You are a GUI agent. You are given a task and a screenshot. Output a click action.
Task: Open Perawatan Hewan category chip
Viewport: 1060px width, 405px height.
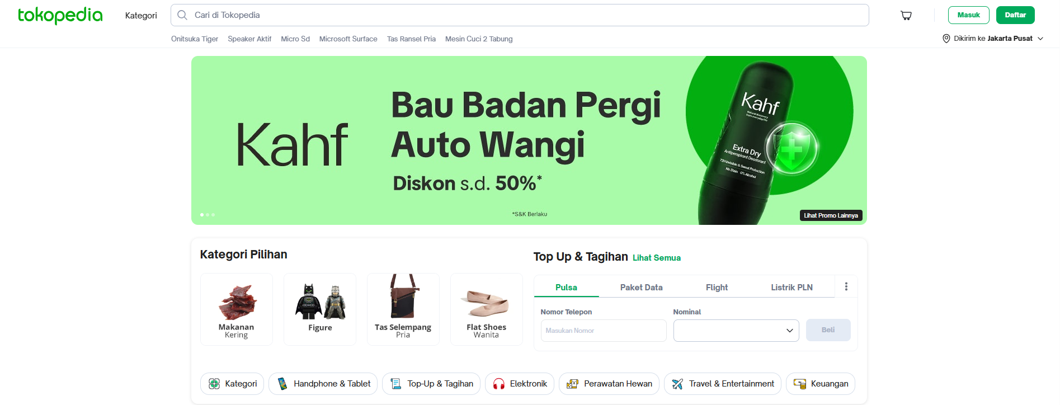pyautogui.click(x=609, y=384)
